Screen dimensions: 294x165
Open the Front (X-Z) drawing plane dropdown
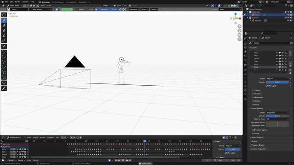pyautogui.click(x=121, y=5)
